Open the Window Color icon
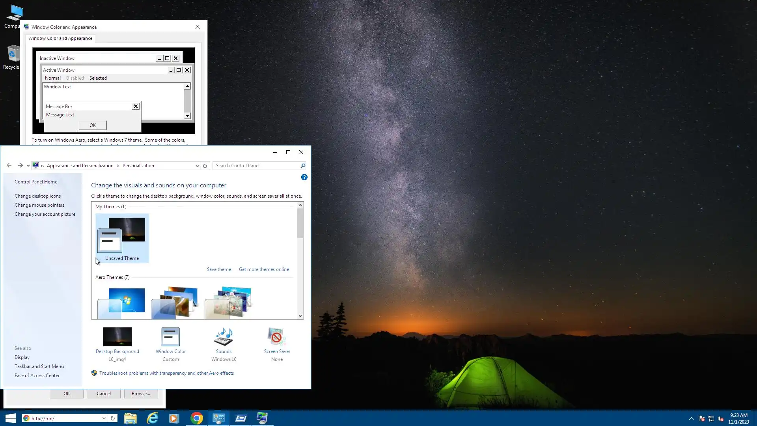 [170, 337]
